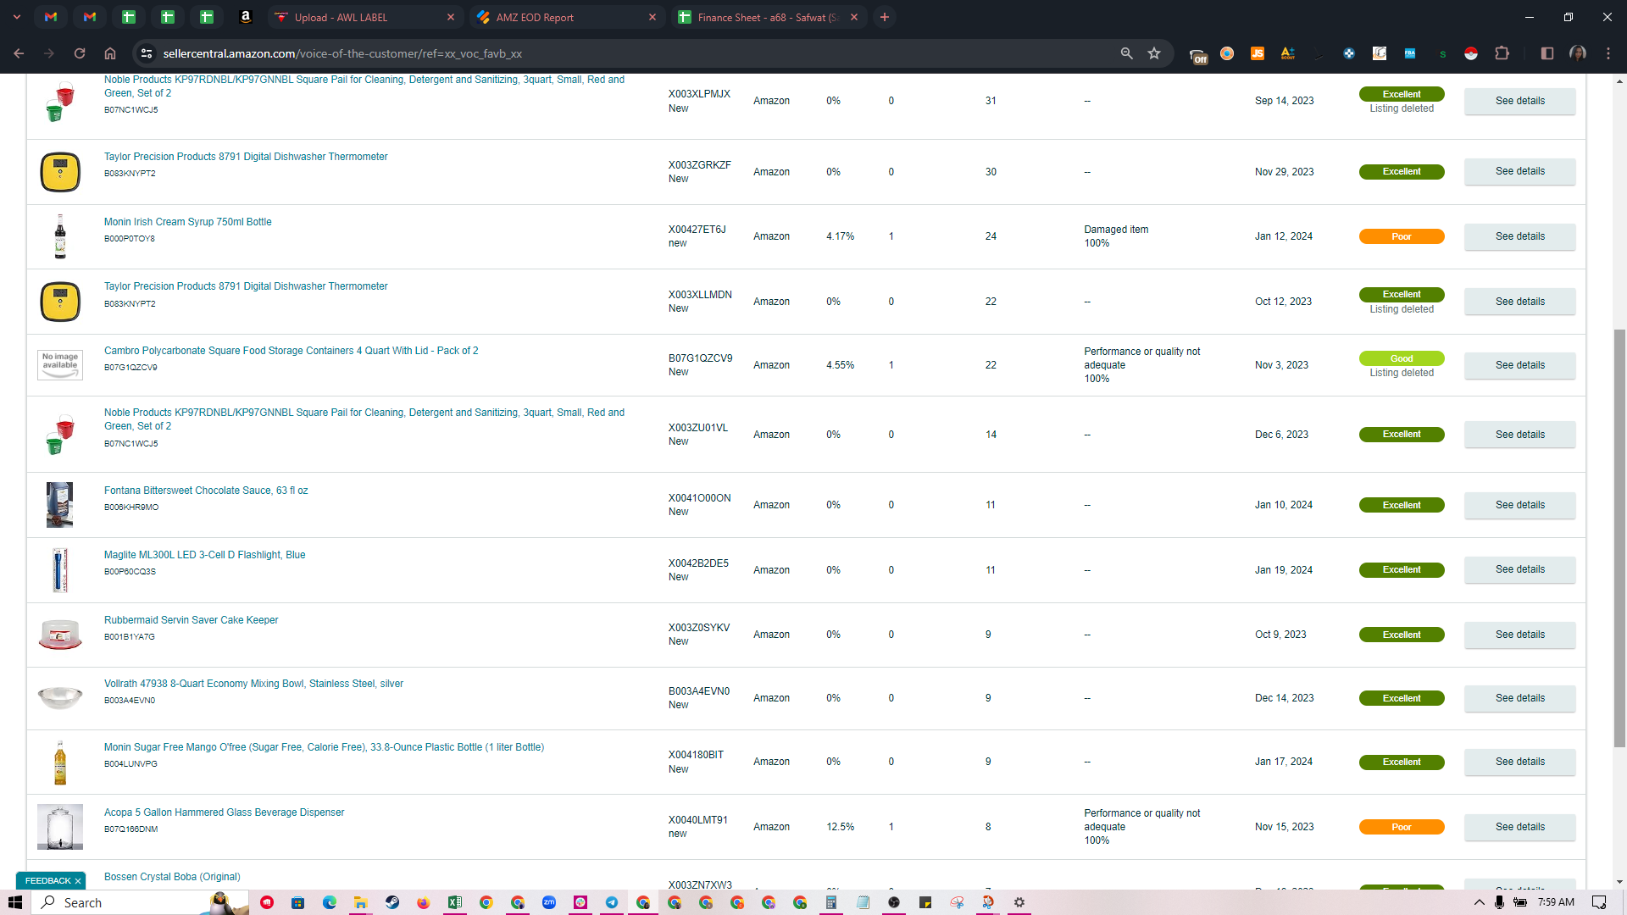Open Firefox from the taskbar
1627x915 pixels.
(x=424, y=902)
